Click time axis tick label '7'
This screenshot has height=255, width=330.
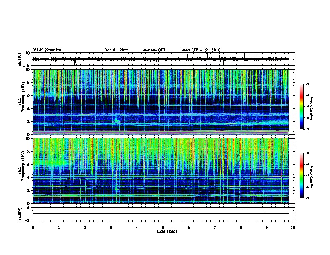click(215, 227)
